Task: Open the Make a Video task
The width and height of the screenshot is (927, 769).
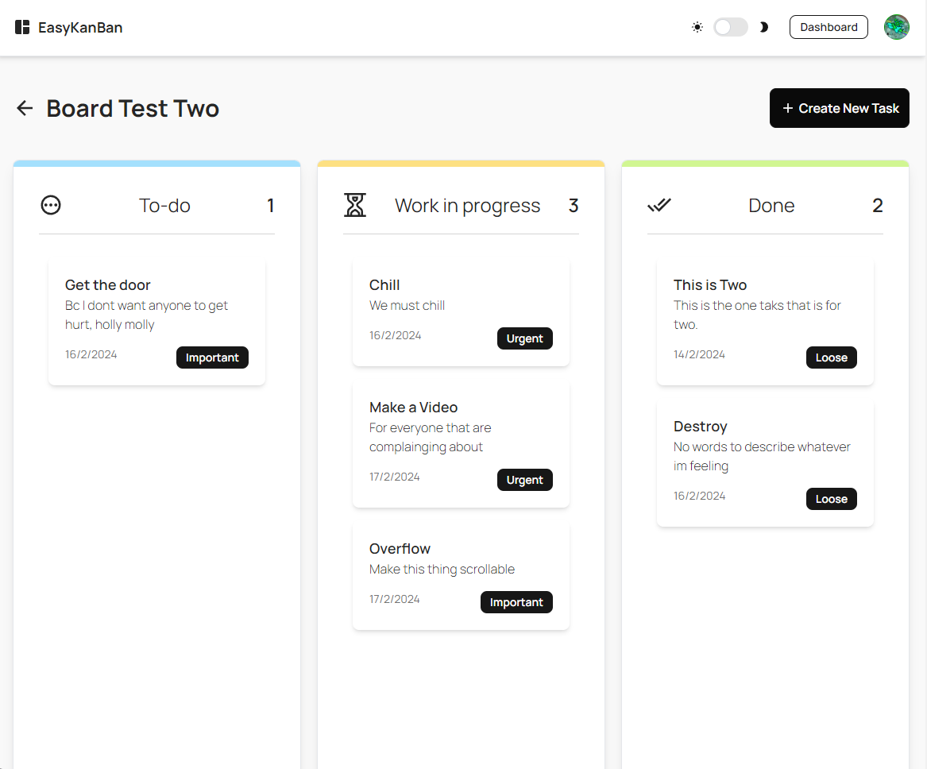Action: tap(461, 443)
